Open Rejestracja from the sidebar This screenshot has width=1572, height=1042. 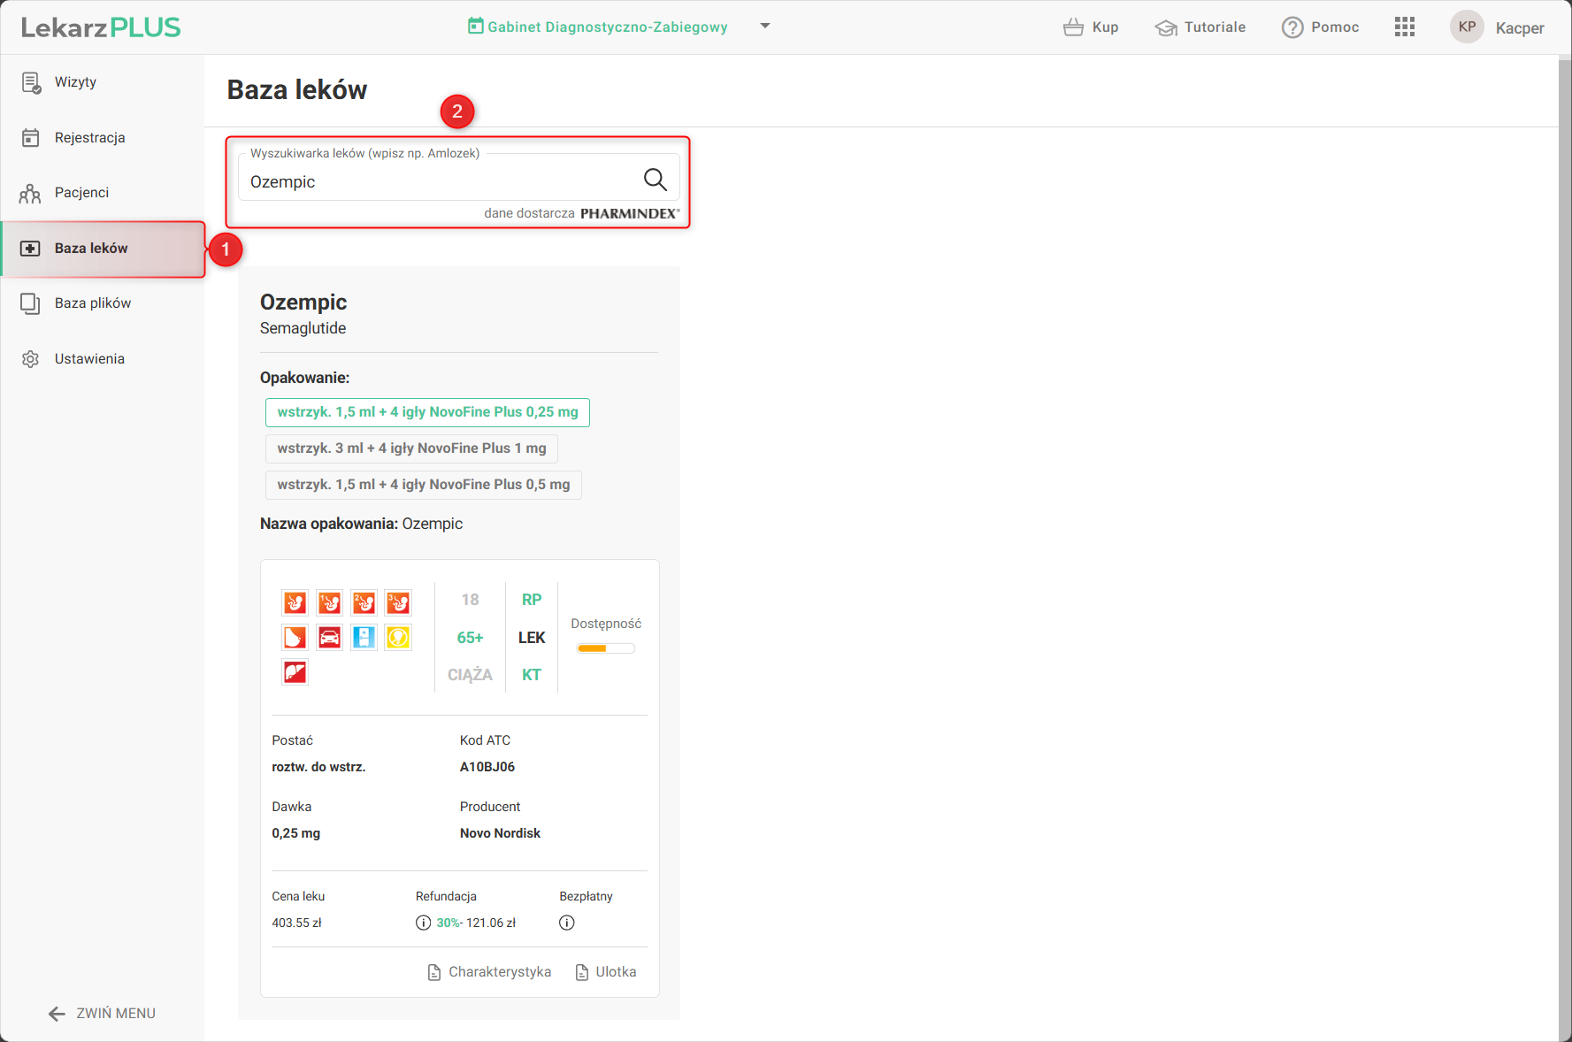(x=103, y=138)
